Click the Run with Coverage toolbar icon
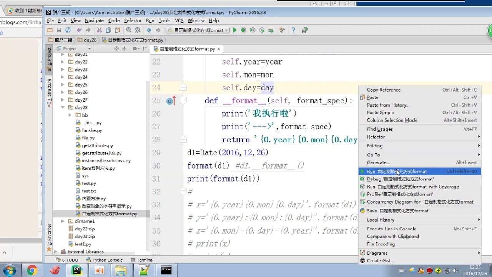The width and height of the screenshot is (492, 277). pos(253,30)
